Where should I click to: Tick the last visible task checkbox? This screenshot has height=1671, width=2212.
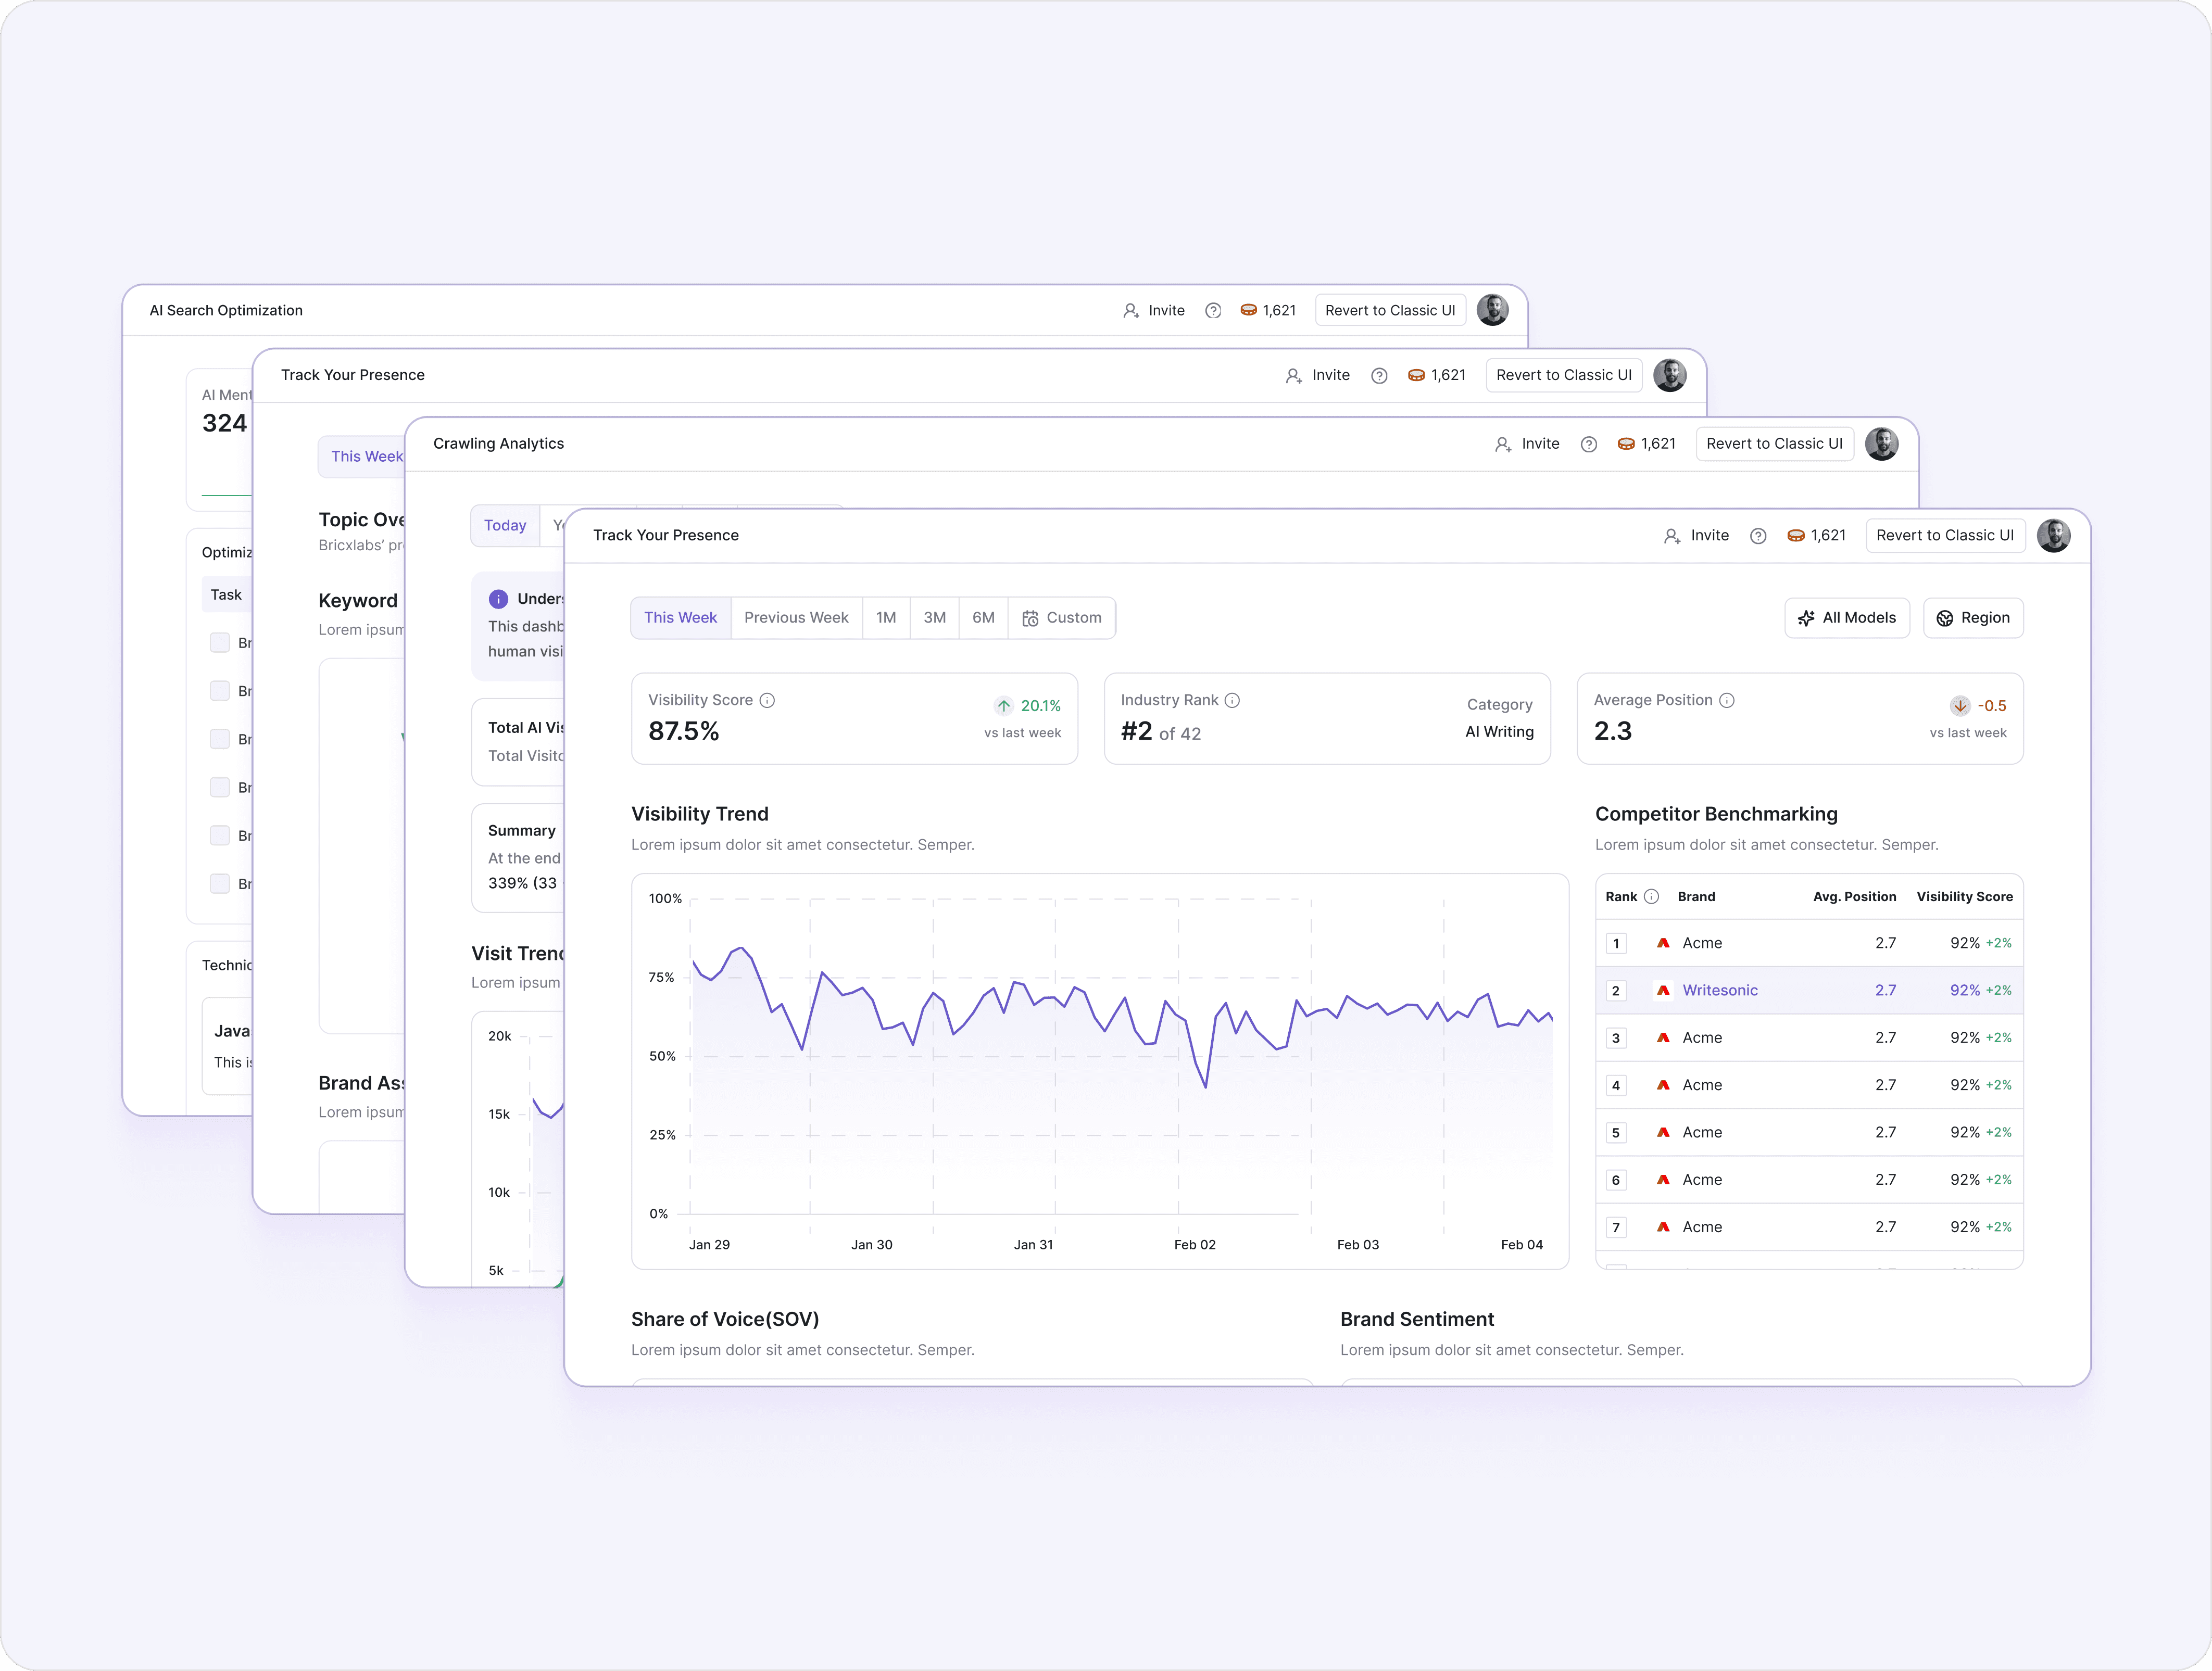click(220, 883)
